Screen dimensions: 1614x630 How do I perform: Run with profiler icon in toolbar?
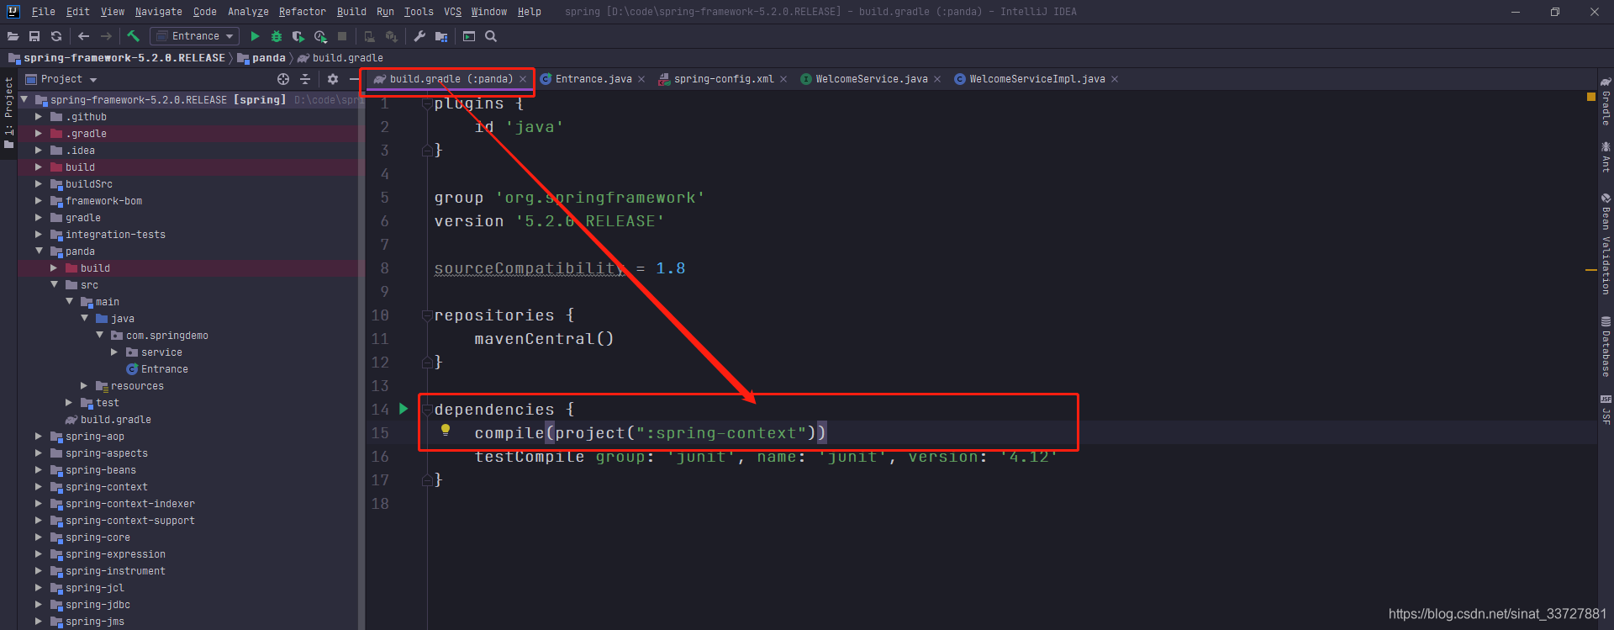[320, 36]
